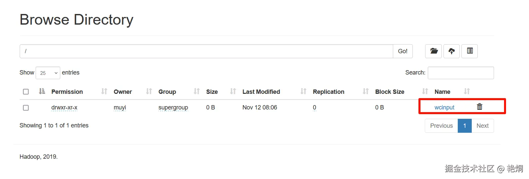The height and width of the screenshot is (179, 529).
Task: Click the directory path input field
Action: coord(206,51)
